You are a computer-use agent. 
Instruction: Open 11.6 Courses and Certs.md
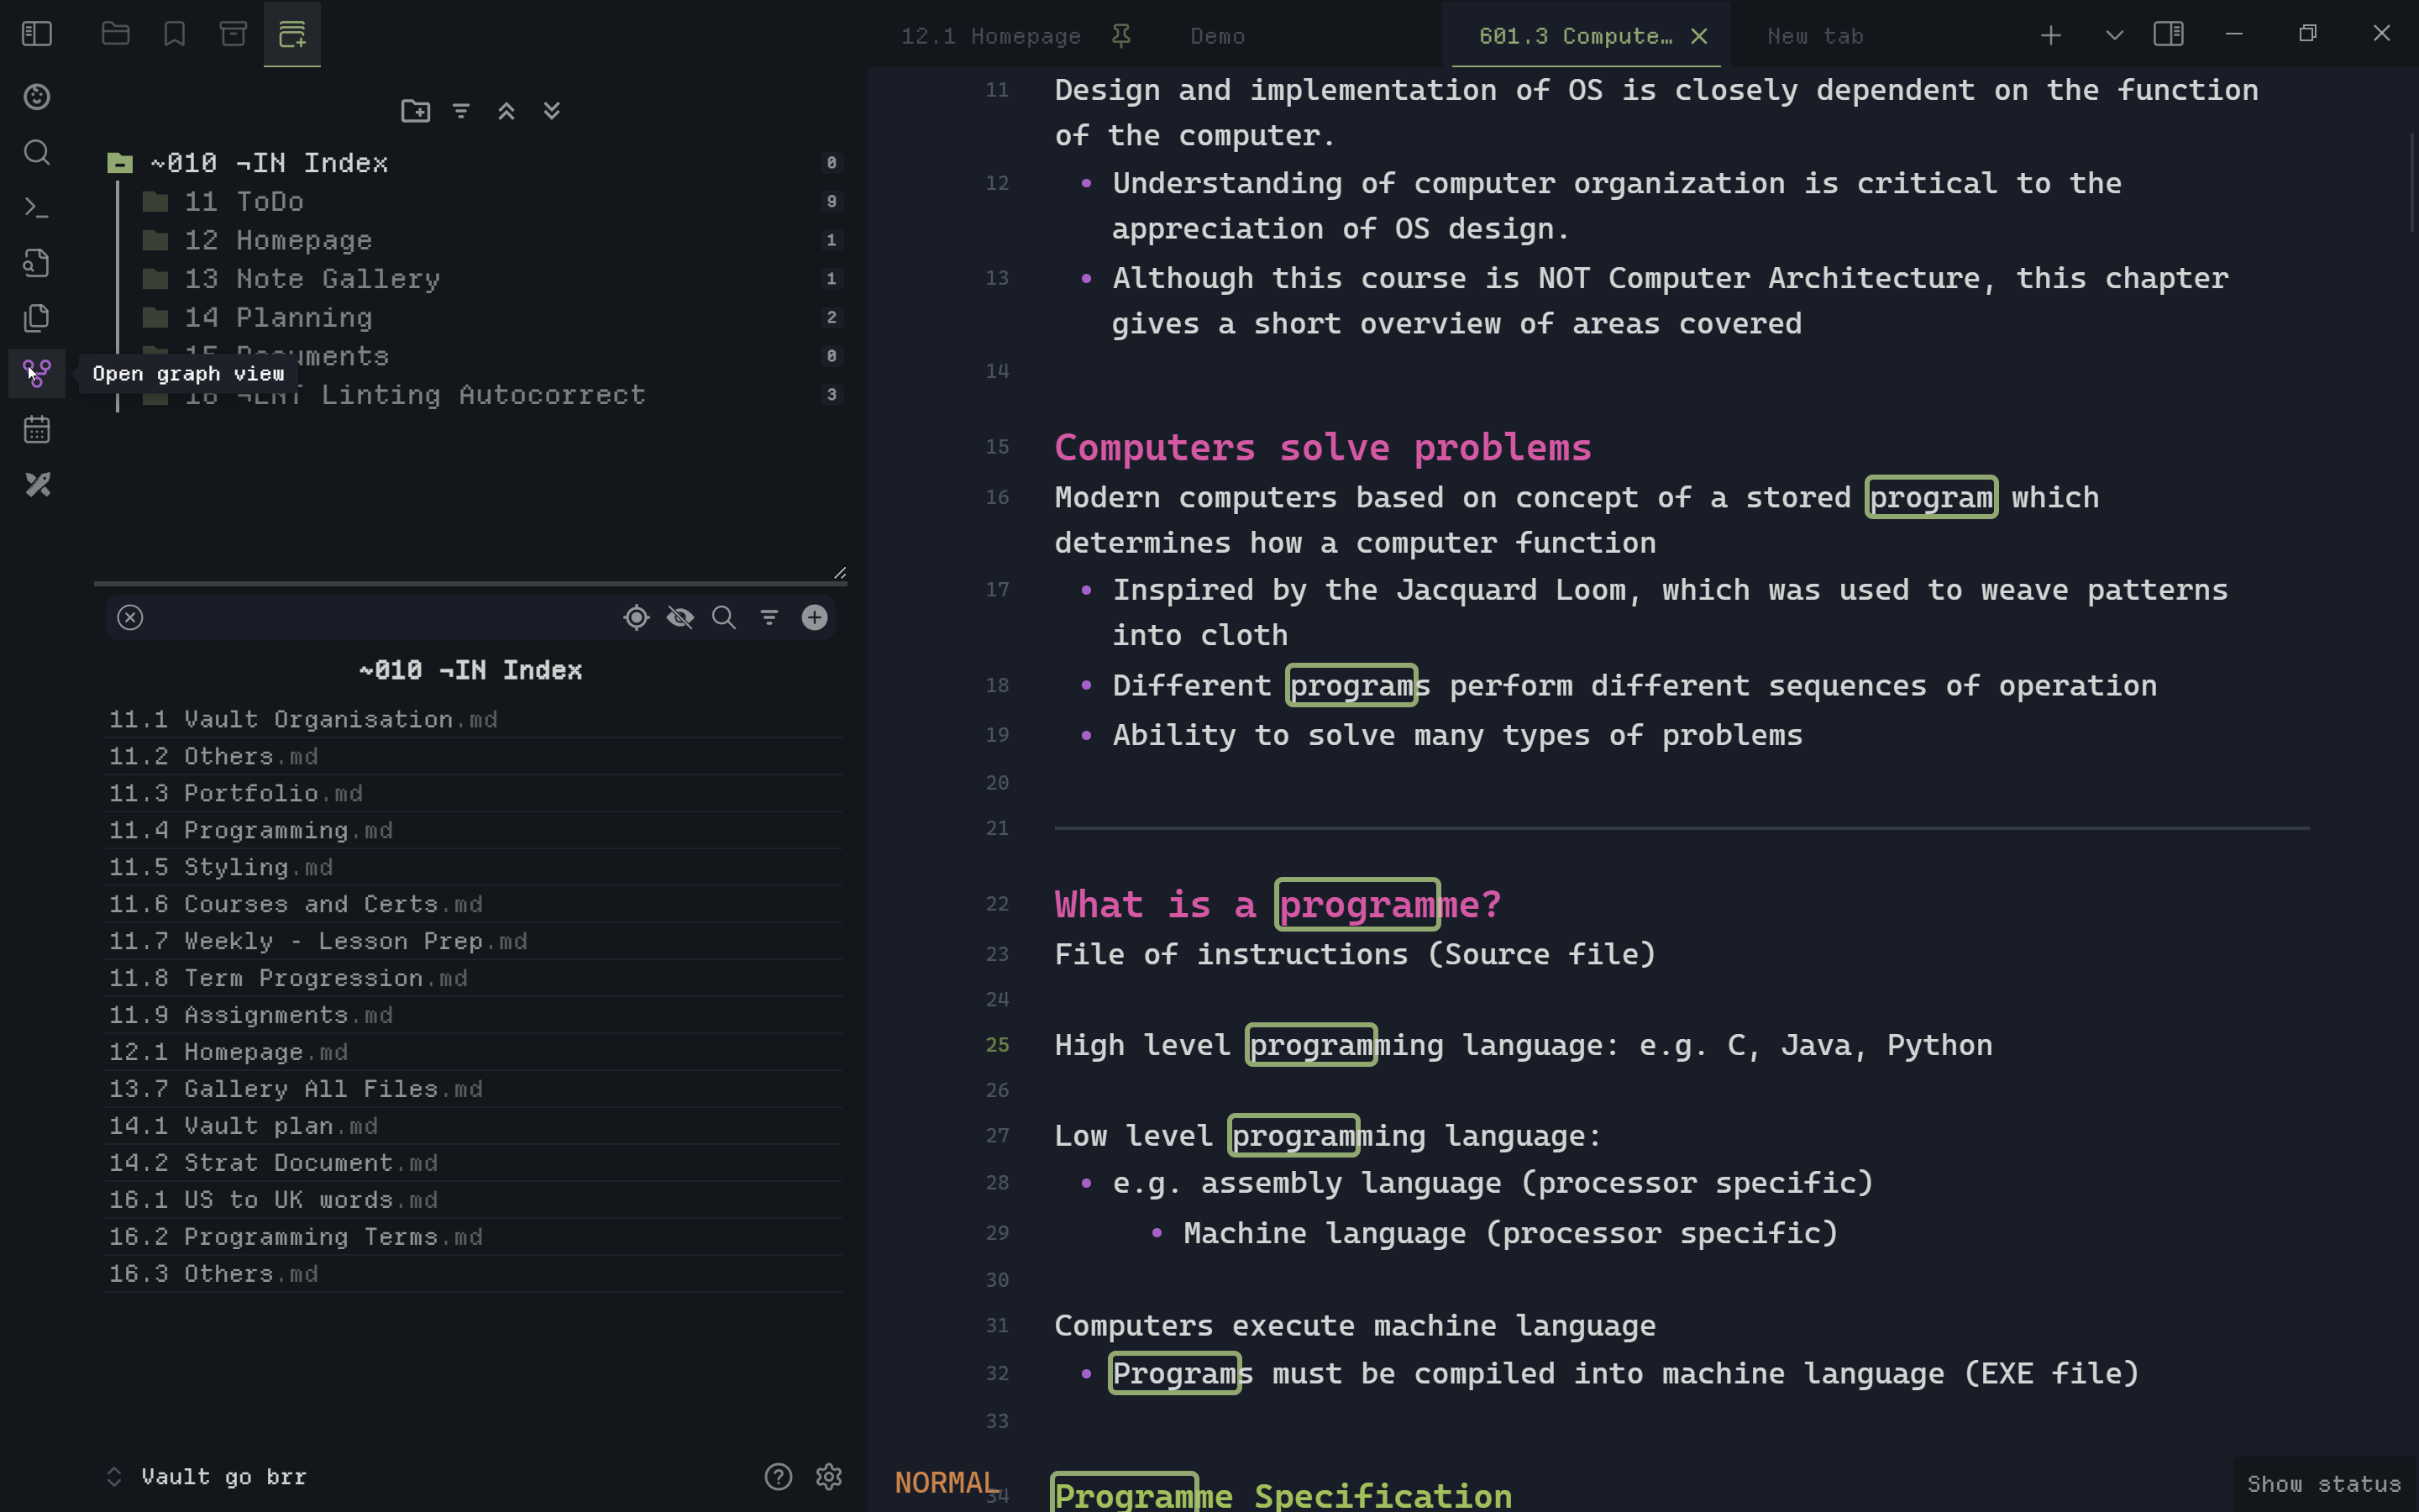(474, 904)
